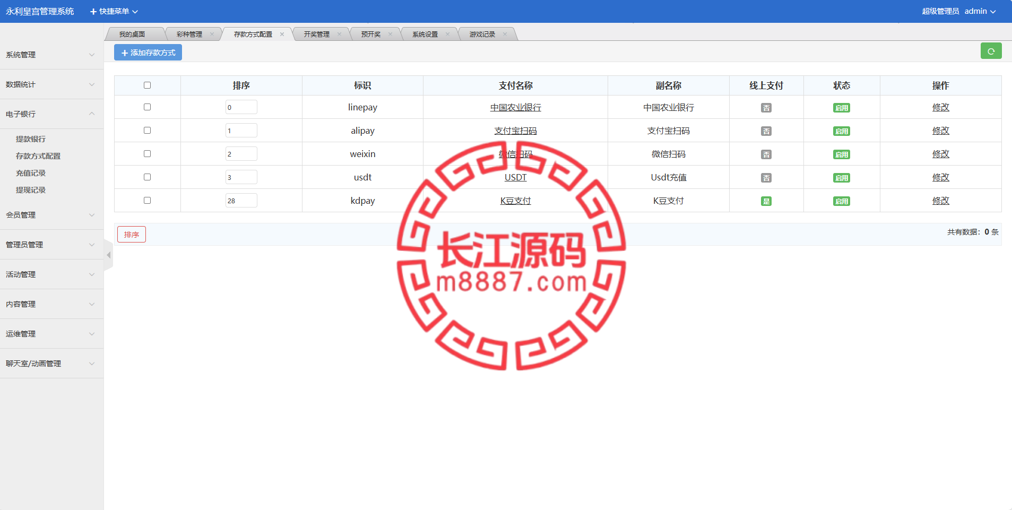Expand the 内容管理 sidebar section
This screenshot has height=510, width=1012.
click(51, 304)
